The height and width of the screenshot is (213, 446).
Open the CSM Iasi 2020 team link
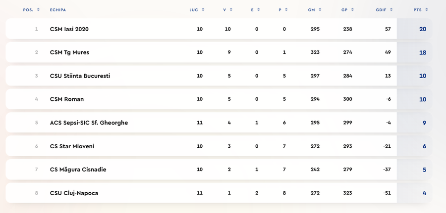69,29
